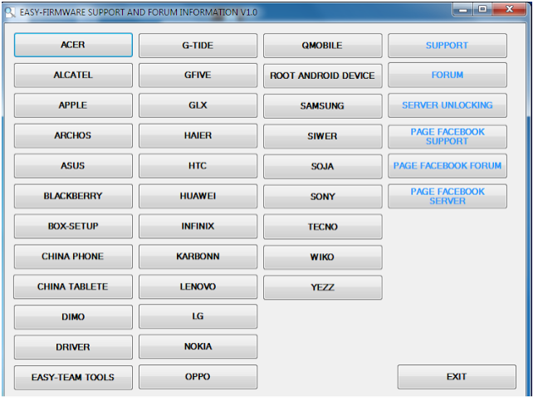Select the GFIVE button
The width and height of the screenshot is (533, 401).
point(198,75)
